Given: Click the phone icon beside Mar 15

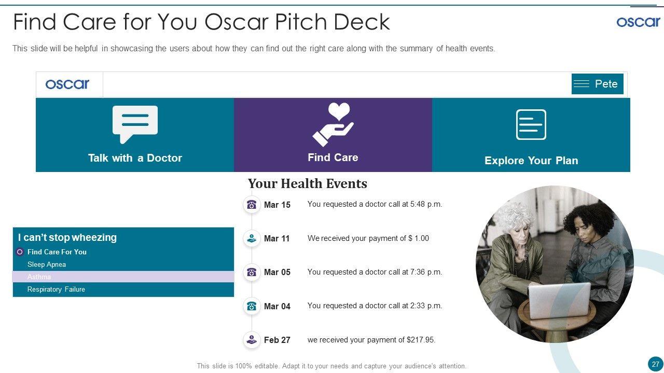Looking at the screenshot, I should pos(252,205).
